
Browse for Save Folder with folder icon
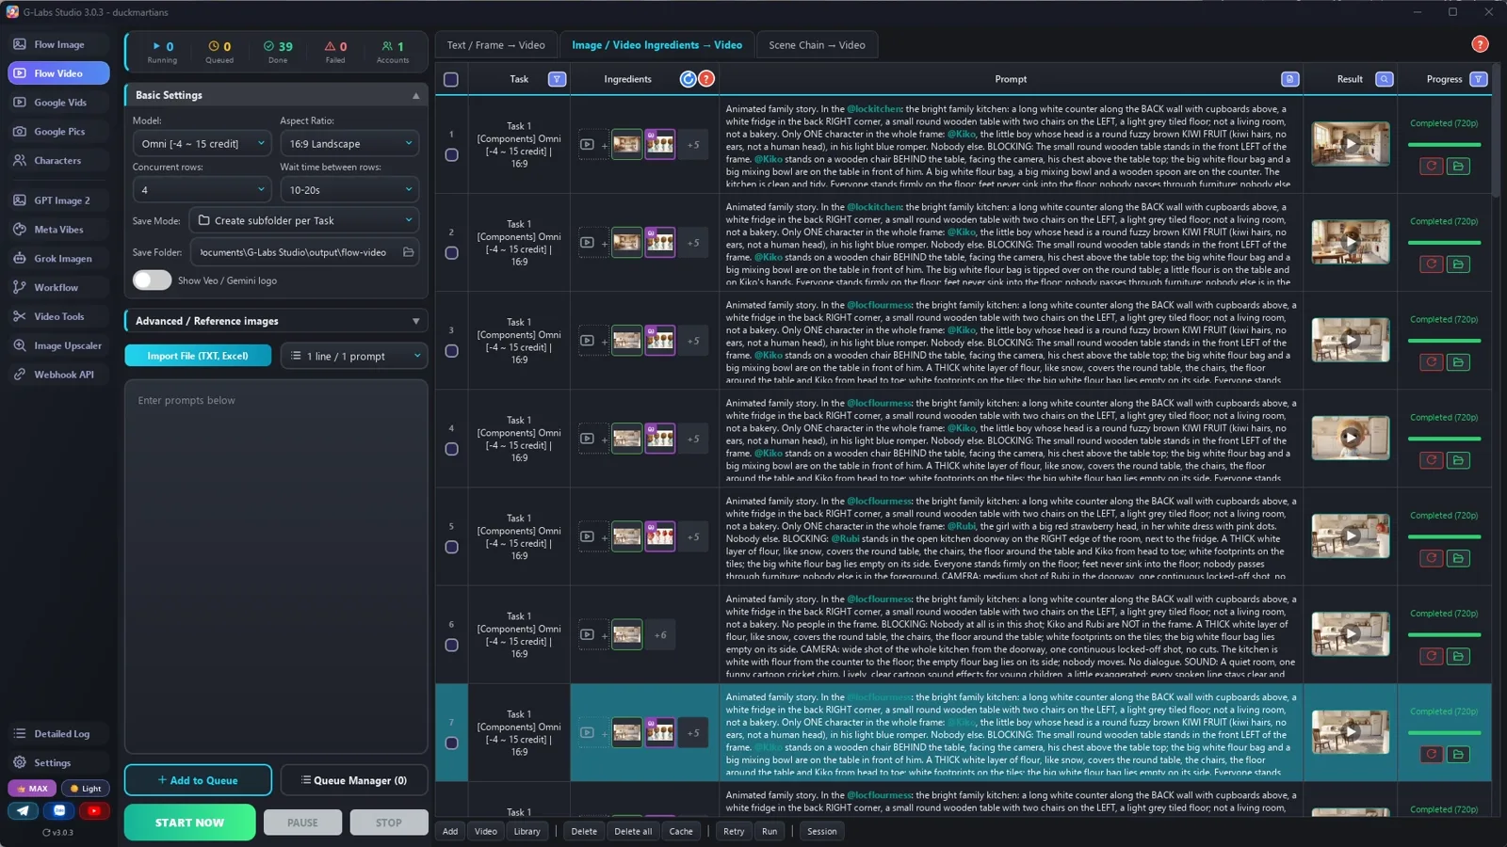pos(408,252)
